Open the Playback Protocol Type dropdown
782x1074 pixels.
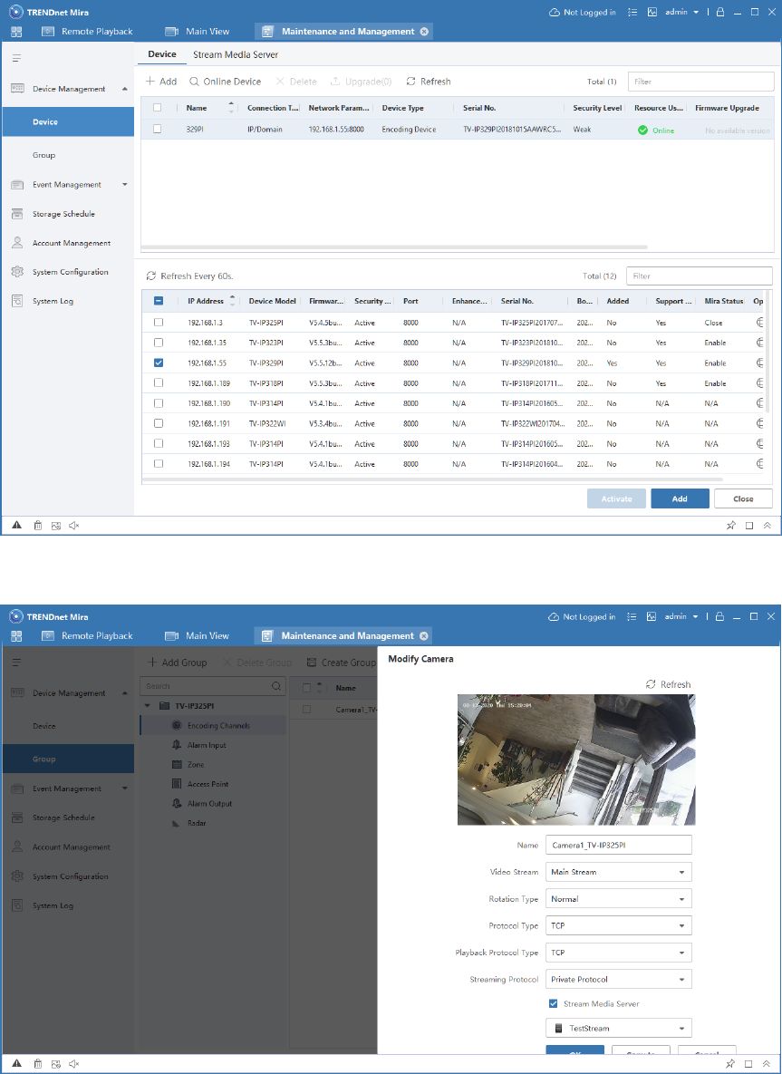coord(618,953)
